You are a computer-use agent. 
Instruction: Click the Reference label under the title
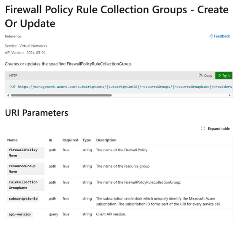13,36
